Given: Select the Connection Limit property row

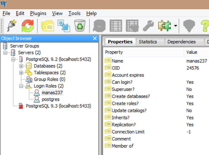Looking at the screenshot, I should (x=156, y=132).
